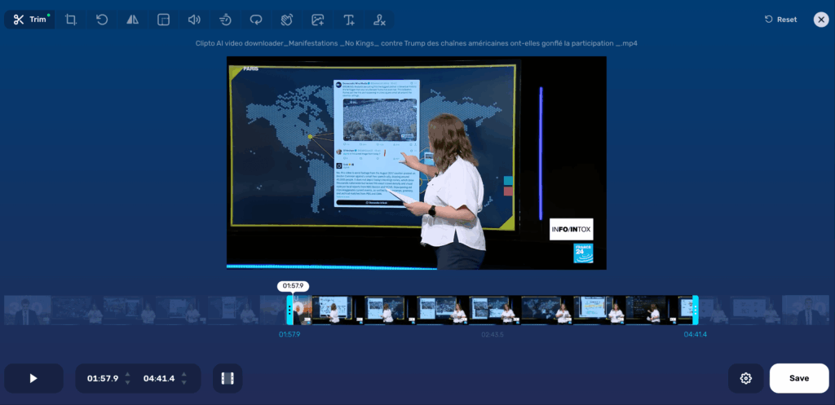Open the Add image tool
Screen dimensions: 835x405
[x=318, y=20]
